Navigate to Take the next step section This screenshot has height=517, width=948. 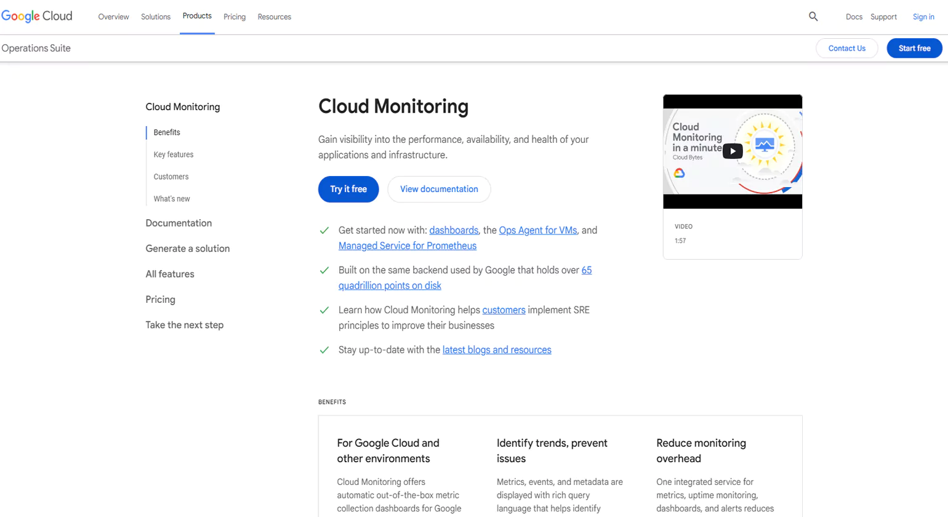[x=184, y=324]
